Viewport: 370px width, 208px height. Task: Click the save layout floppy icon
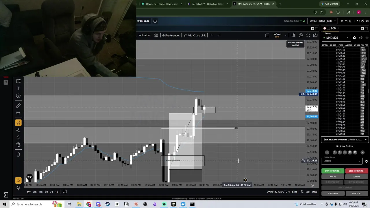click(x=346, y=21)
